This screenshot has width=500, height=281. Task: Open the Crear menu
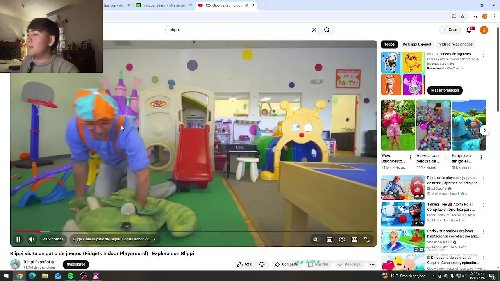tap(449, 30)
